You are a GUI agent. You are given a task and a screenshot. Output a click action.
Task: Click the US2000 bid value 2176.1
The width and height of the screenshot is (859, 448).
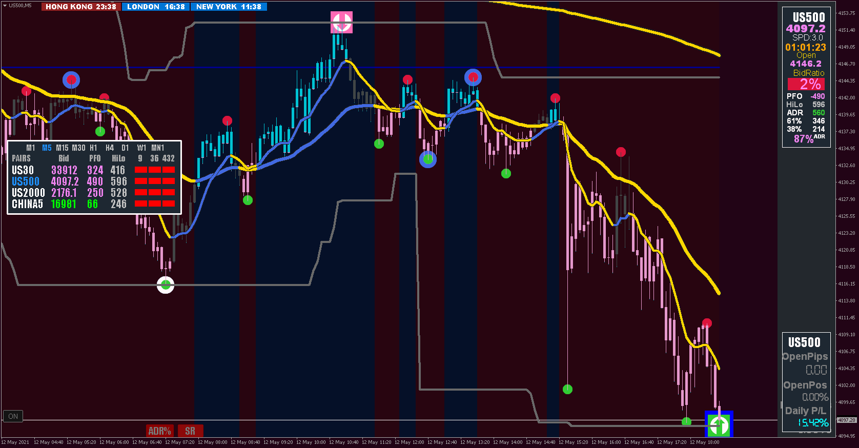[x=64, y=193]
